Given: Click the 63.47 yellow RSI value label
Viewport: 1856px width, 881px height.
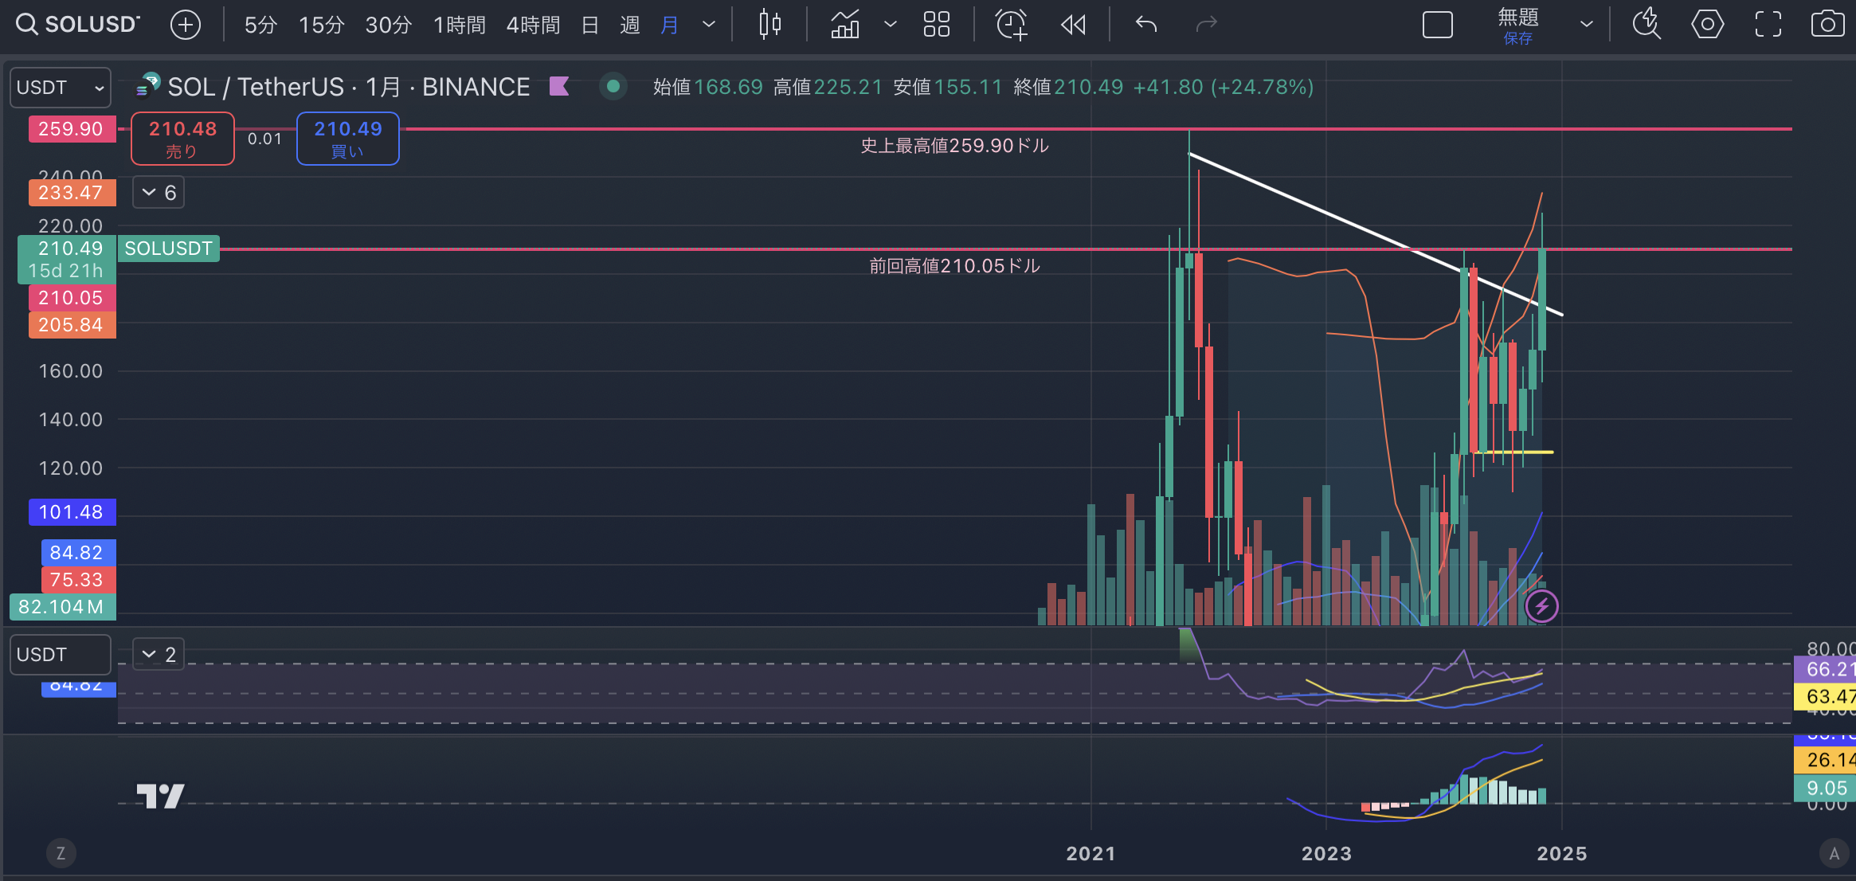Looking at the screenshot, I should pos(1825,697).
